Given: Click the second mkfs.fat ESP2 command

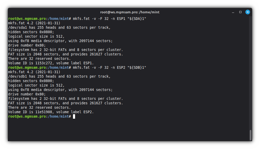Looking at the screenshot, I should (x=109, y=67).
